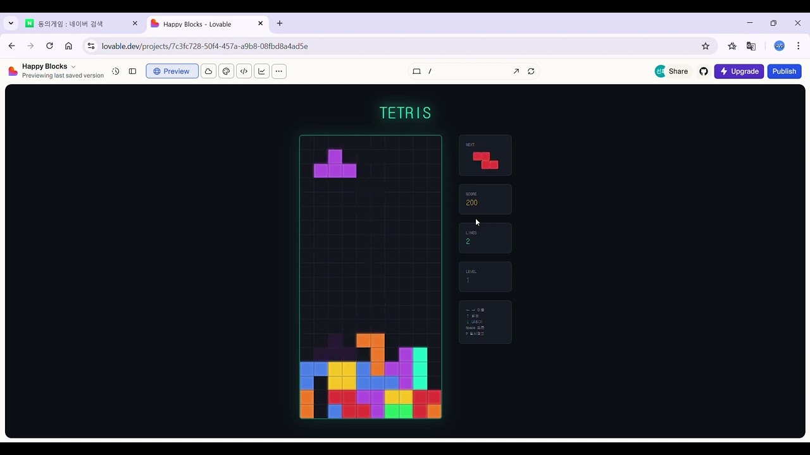Viewport: 810px width, 455px height.
Task: Click the TETRIS title text
Action: tap(406, 113)
